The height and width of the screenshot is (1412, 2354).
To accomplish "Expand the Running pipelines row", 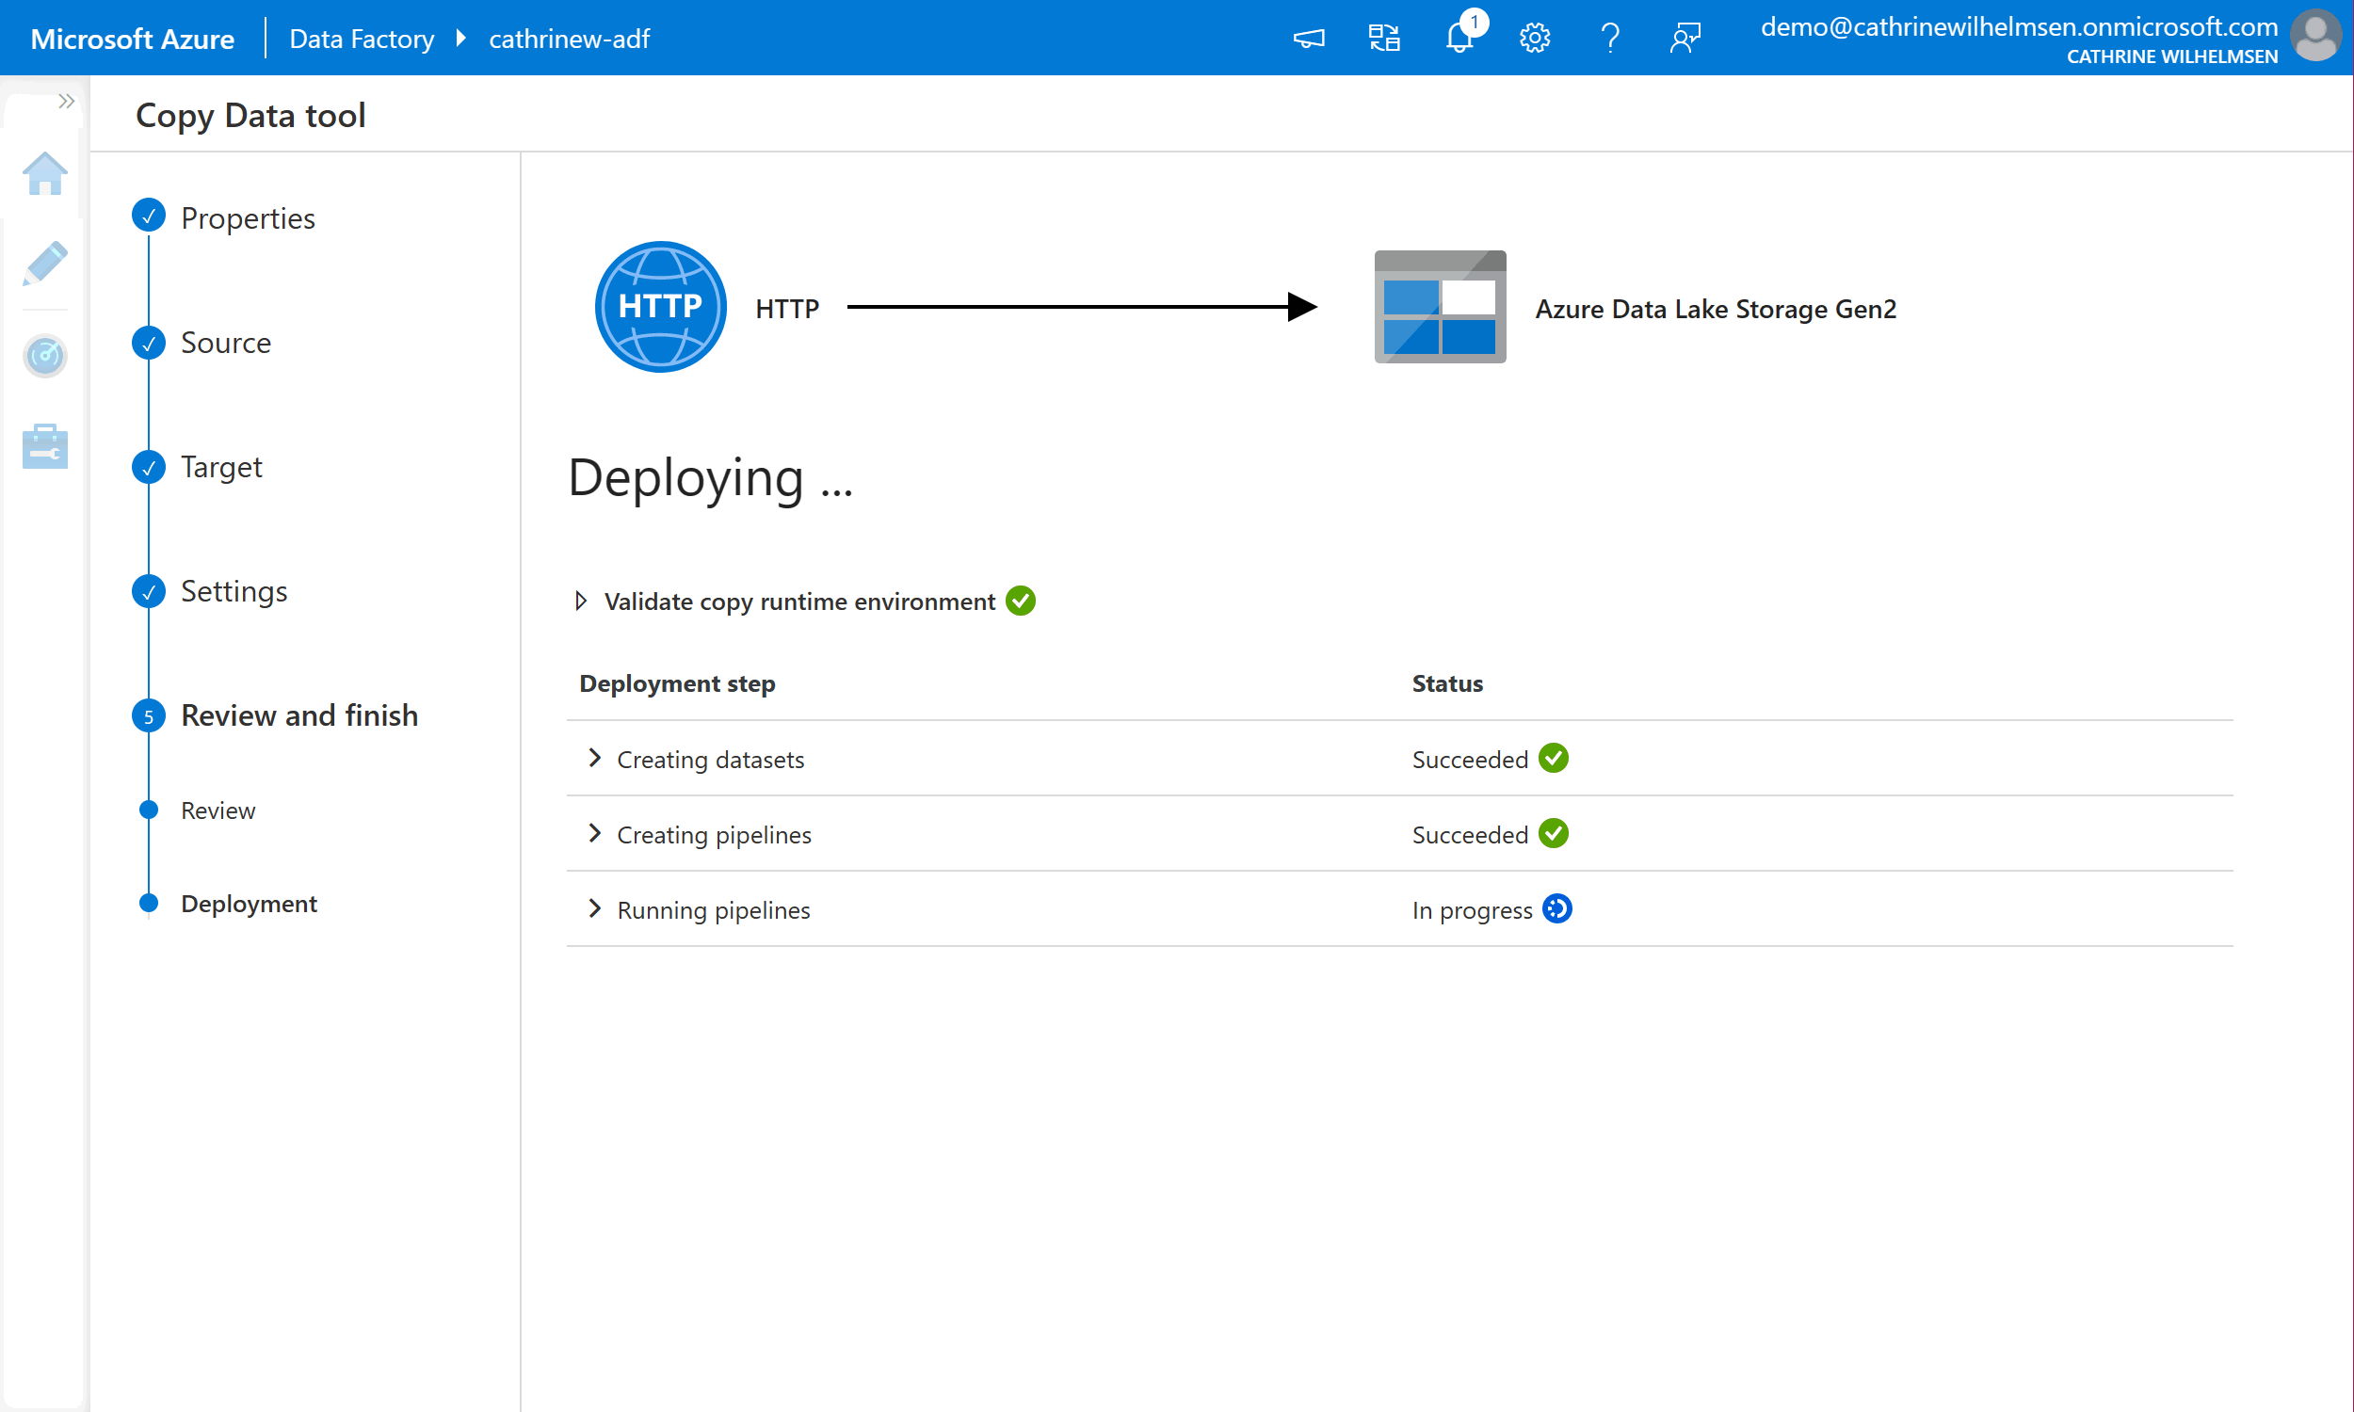I will pyautogui.click(x=596, y=908).
